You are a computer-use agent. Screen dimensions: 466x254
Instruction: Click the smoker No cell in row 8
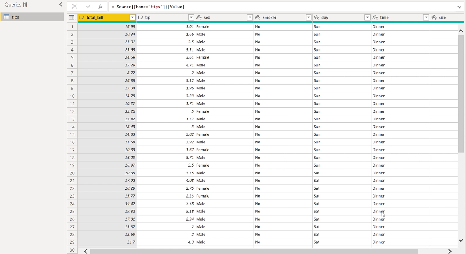pyautogui.click(x=283, y=81)
